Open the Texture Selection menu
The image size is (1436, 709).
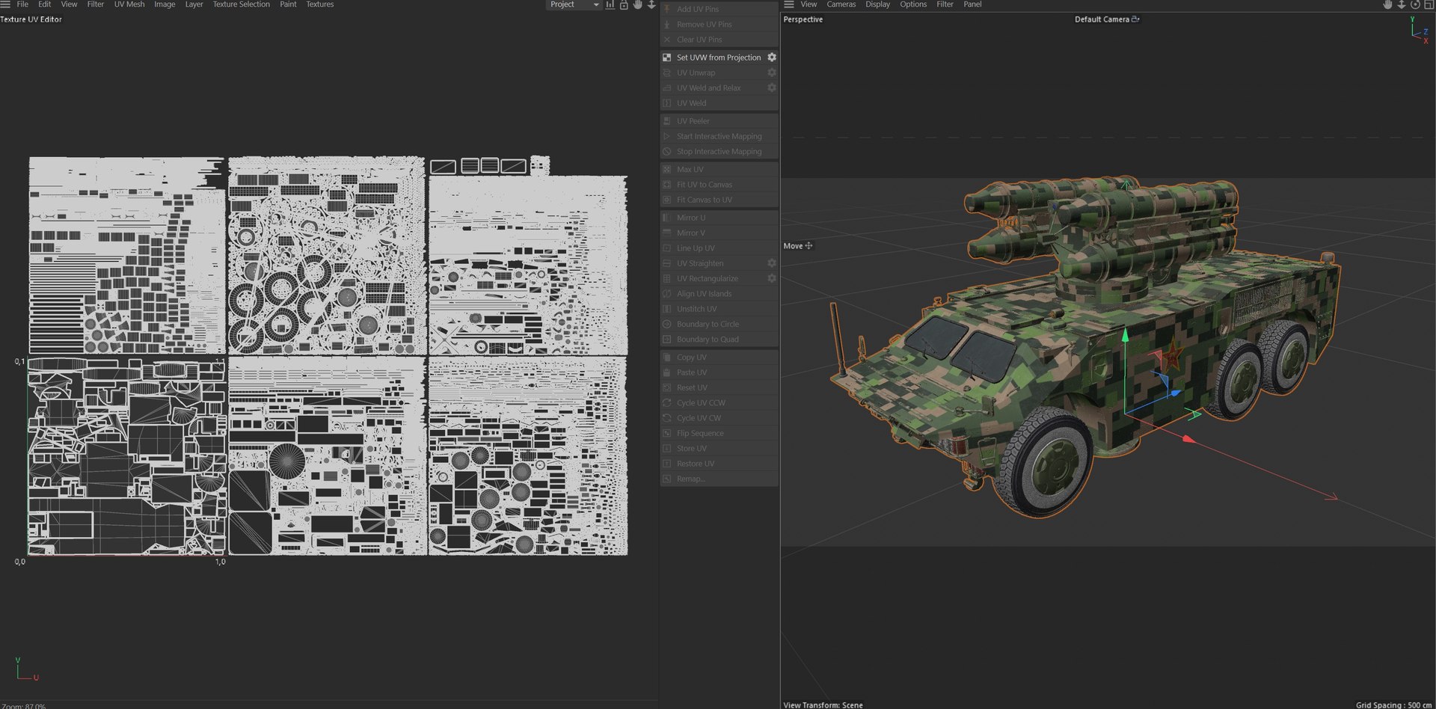point(241,4)
